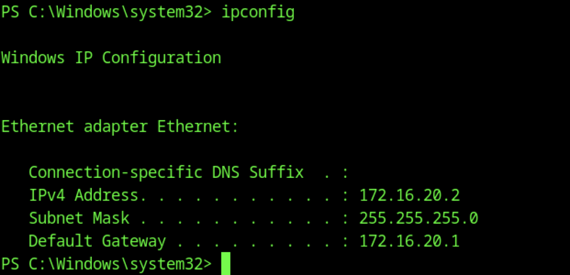Screen dimensions: 570x275
Task: Click the word Windows in the IP heading
Action: click(x=33, y=57)
